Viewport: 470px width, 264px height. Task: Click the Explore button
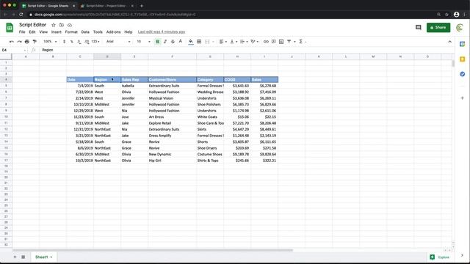(x=440, y=257)
